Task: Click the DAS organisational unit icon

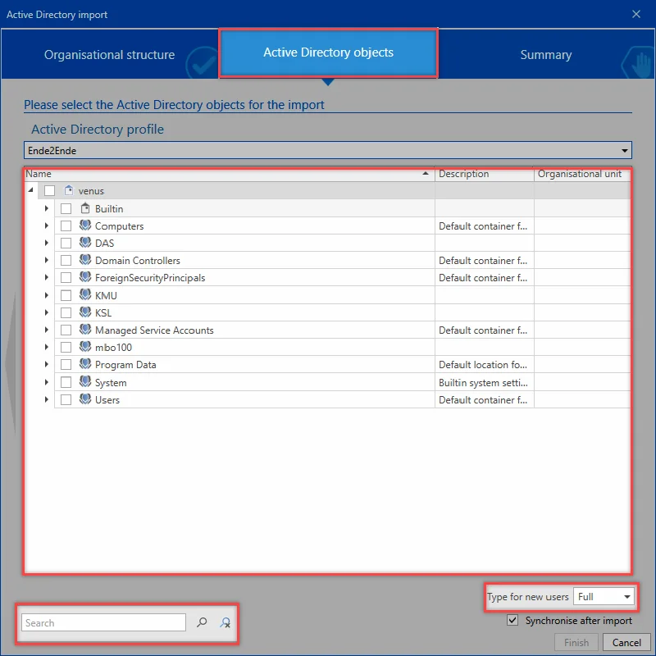Action: coord(85,243)
